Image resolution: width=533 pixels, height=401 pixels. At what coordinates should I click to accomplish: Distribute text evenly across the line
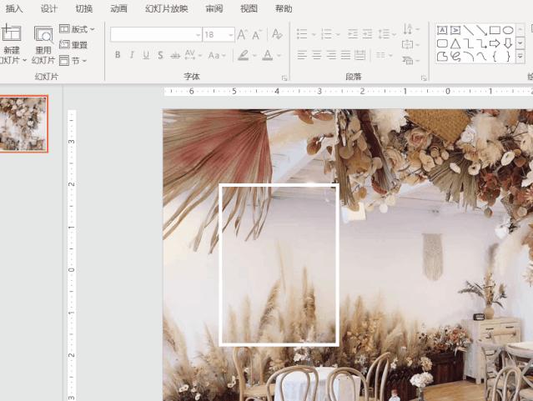(360, 55)
